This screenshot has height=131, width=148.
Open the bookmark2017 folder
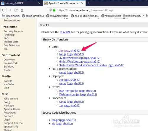click(134, 16)
